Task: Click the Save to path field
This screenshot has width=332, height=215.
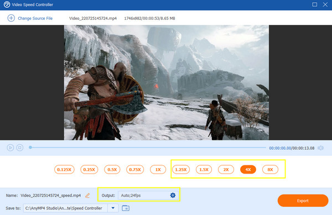Action: 65,208
